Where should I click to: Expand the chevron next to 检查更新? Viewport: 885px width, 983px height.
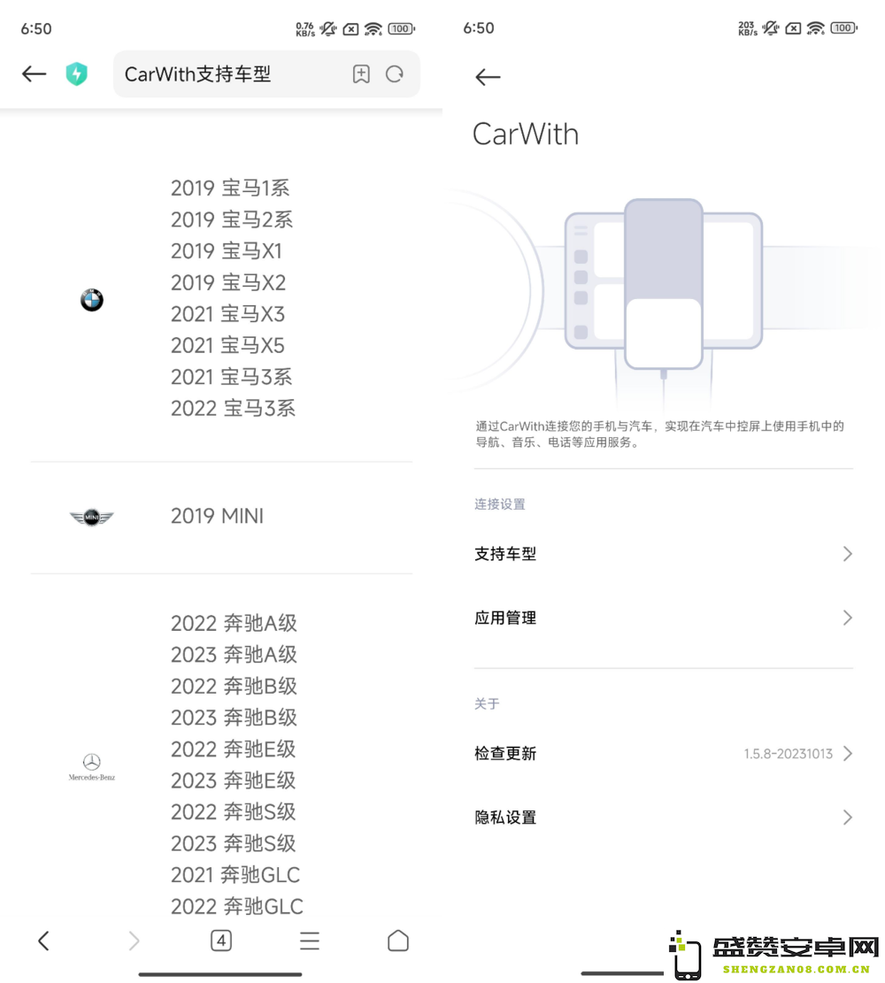847,753
